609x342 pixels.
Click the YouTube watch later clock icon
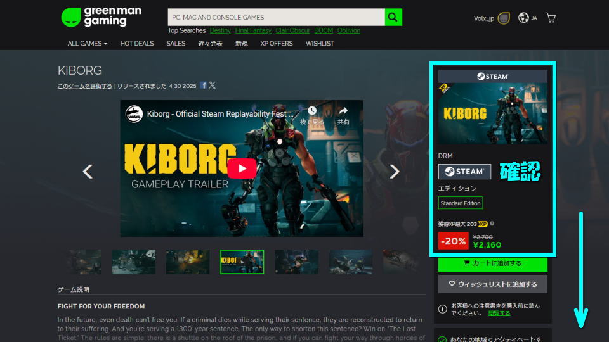[x=312, y=111]
